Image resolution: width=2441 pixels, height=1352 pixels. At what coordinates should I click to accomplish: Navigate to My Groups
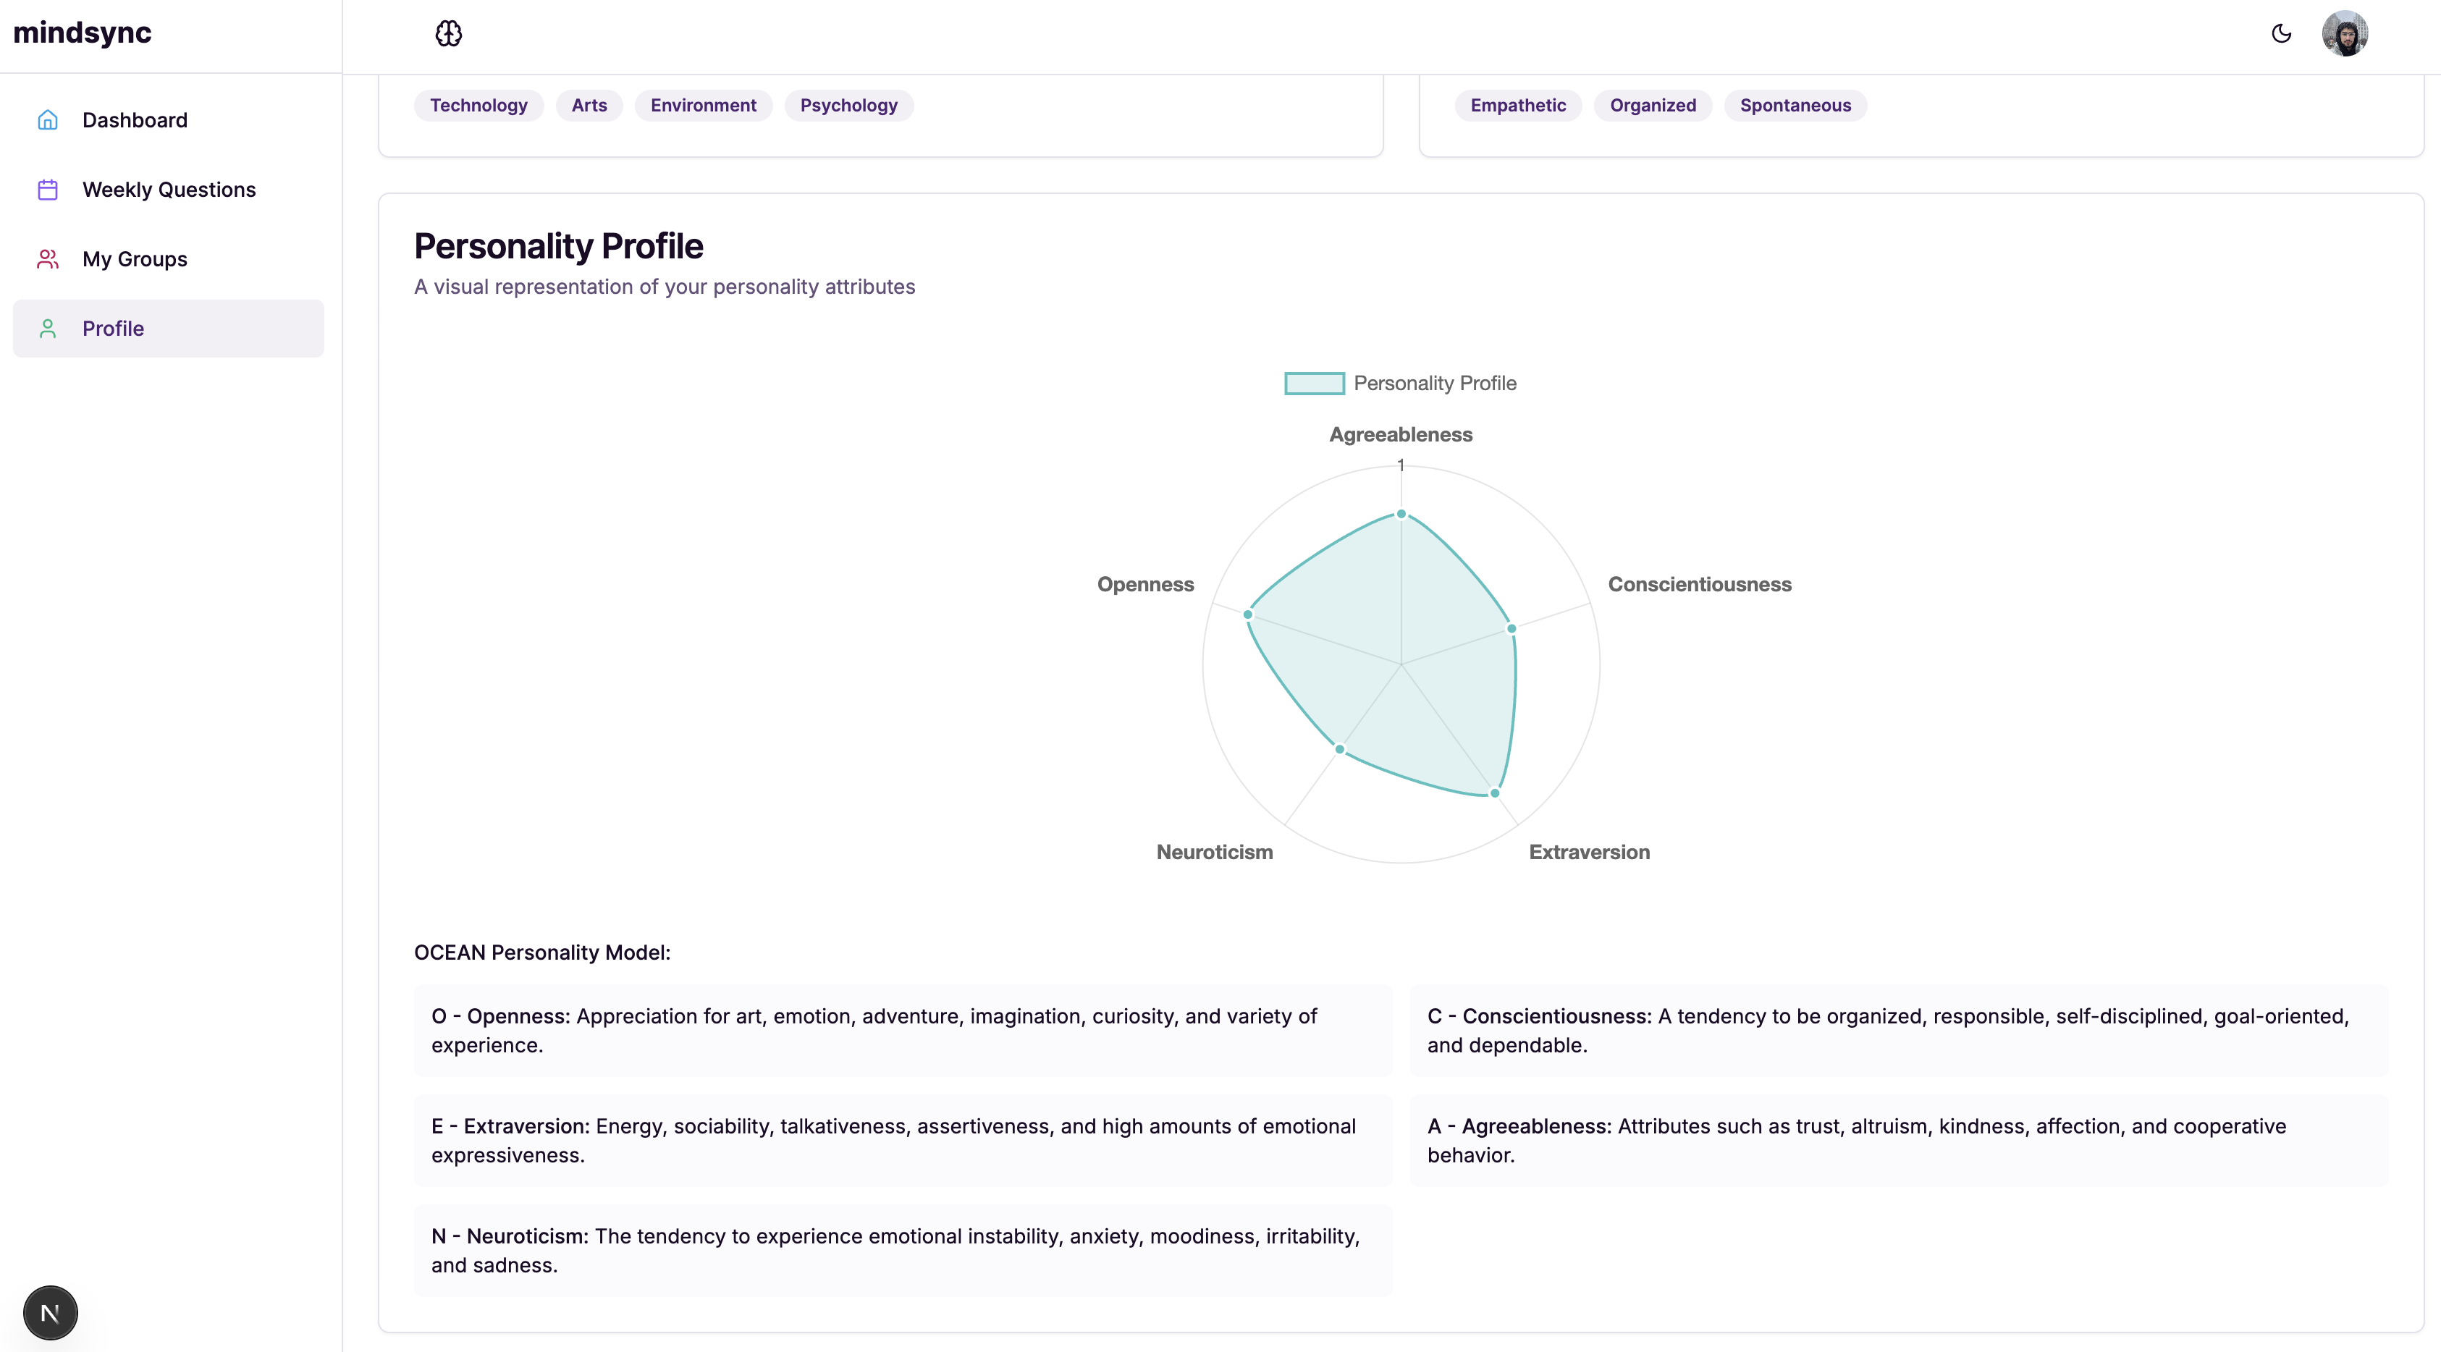pos(135,258)
